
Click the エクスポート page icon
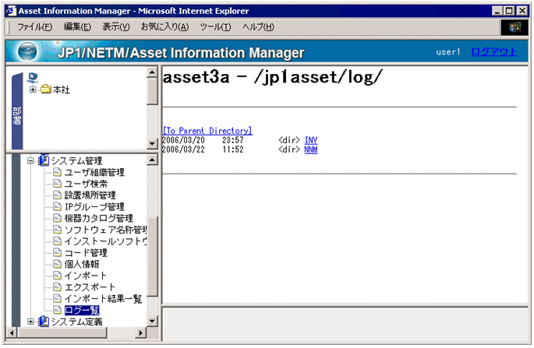[x=58, y=286]
